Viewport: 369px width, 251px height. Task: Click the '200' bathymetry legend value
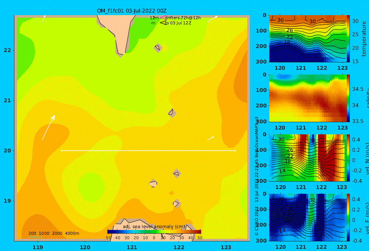tap(32, 233)
